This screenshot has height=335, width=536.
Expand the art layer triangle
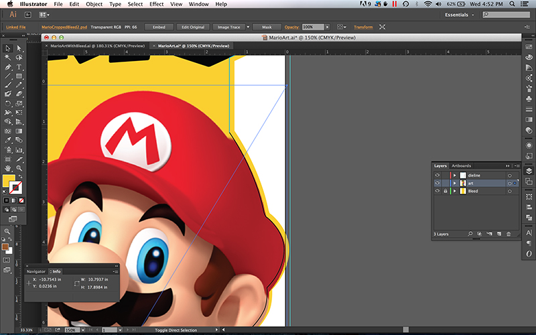455,183
